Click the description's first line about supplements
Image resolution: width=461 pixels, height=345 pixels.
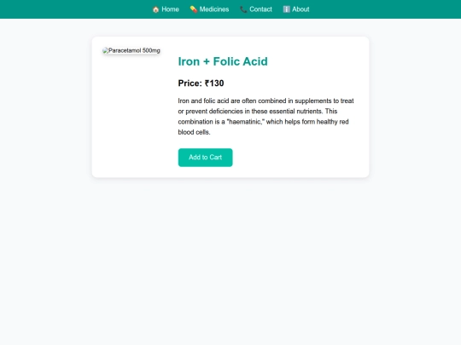[266, 101]
